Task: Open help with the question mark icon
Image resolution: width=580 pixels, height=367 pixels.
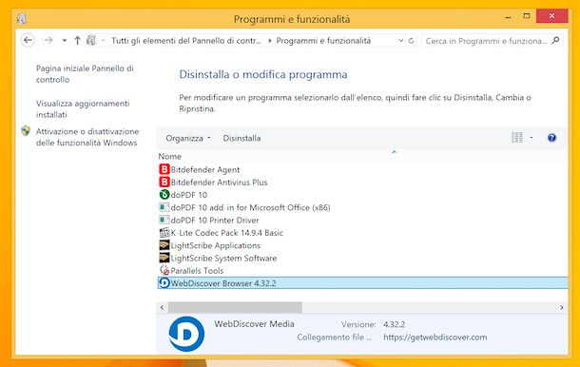Action: [551, 138]
